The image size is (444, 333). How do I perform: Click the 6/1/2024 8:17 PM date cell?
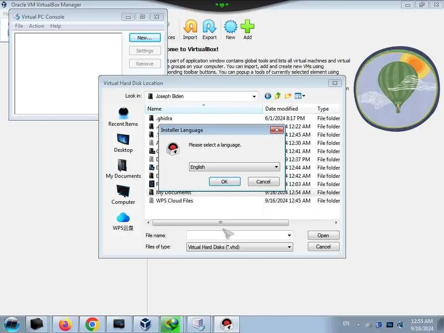point(284,118)
